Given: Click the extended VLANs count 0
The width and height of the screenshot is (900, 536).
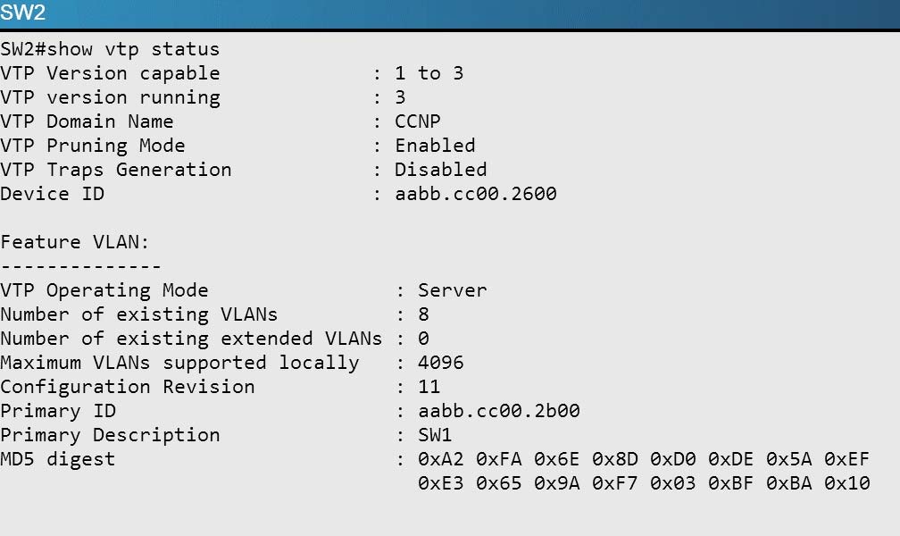Looking at the screenshot, I should click(x=423, y=339).
